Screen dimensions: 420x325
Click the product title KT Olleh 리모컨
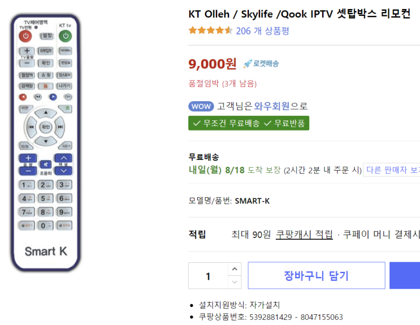[300, 14]
